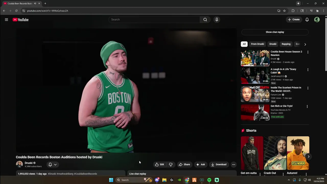Toggle Druski channel notification bell dropdown
The width and height of the screenshot is (327, 184).
point(53,165)
